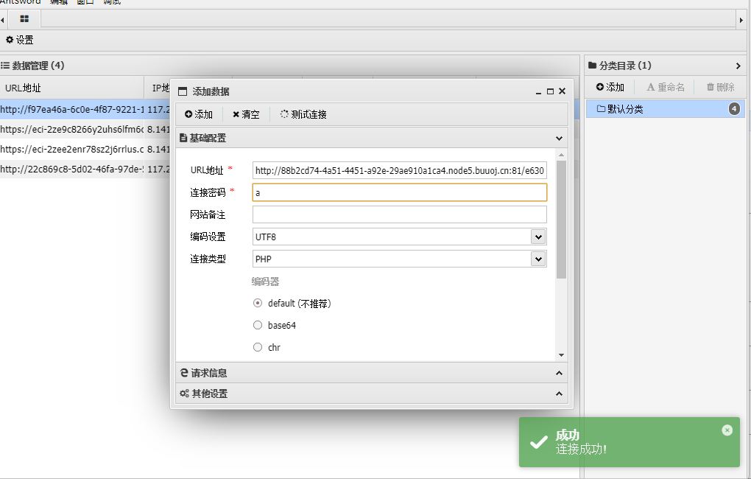Collapse the 分类目录 panel with its chevron
The height and width of the screenshot is (479, 751).
[x=738, y=66]
